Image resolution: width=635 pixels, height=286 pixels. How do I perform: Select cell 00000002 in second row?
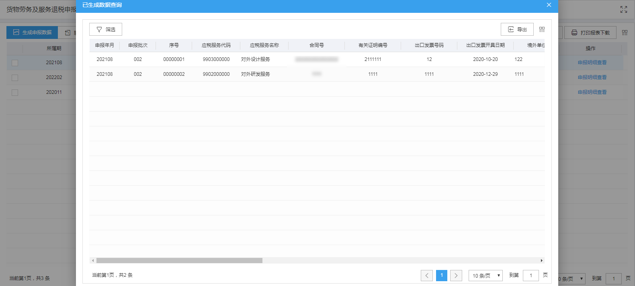174,74
